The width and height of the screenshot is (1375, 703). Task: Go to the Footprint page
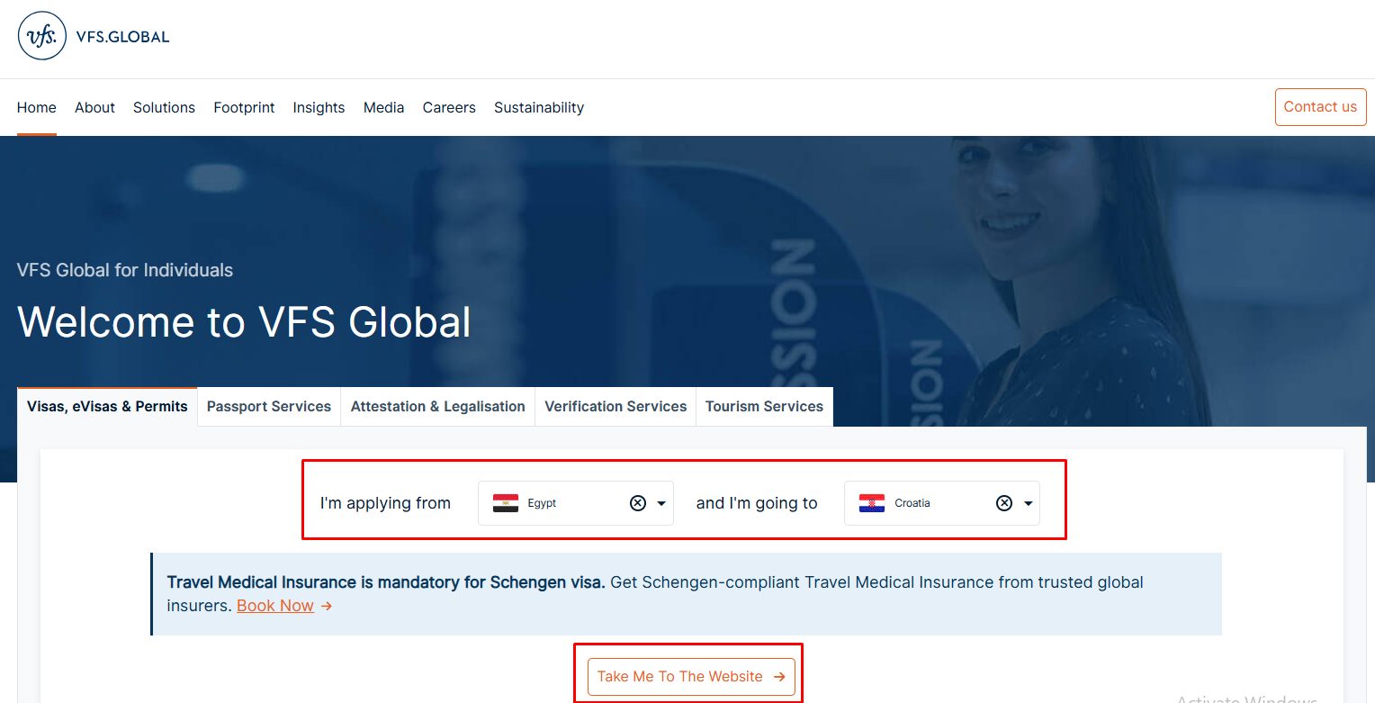(244, 107)
